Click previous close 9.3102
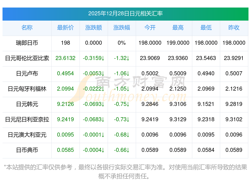 (x=234, y=119)
